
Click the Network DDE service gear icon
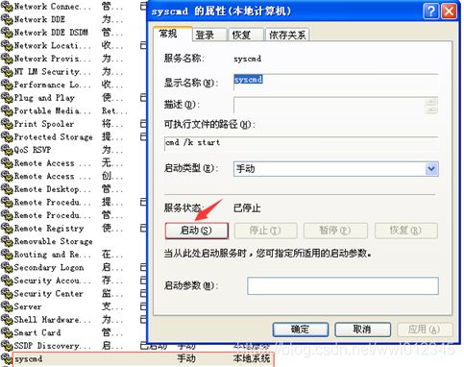(x=7, y=19)
